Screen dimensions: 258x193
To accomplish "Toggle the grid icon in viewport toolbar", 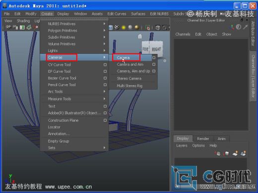I will (x=29, y=27).
